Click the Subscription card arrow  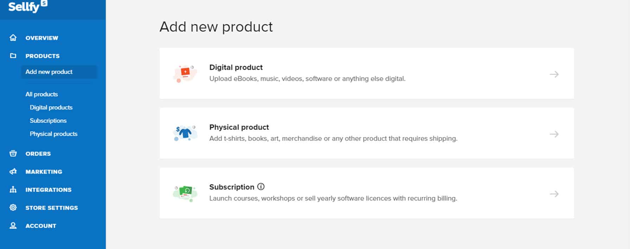[554, 194]
